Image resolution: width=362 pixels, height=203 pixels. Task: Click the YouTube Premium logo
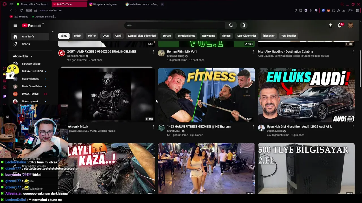pos(32,25)
